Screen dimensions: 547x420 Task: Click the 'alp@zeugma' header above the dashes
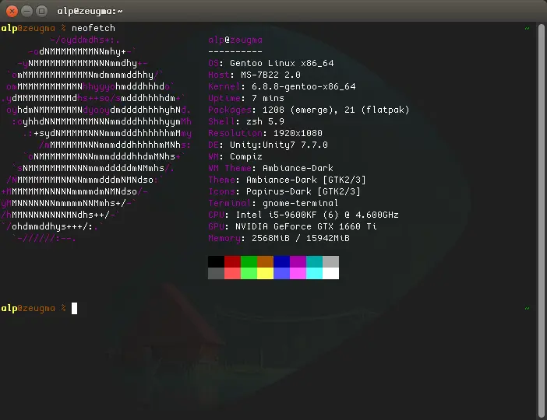click(235, 40)
